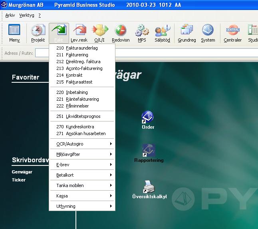The width and height of the screenshot is (258, 229).
Task: Launch the Rapportering desktop shortcut
Action: [149, 153]
